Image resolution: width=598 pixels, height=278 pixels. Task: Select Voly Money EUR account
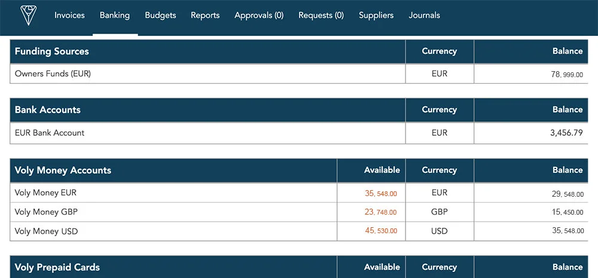point(45,193)
